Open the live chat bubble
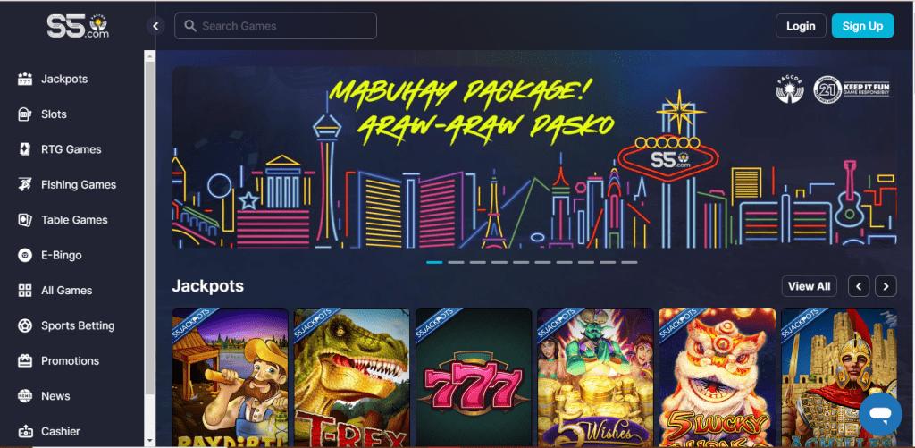 click(880, 413)
